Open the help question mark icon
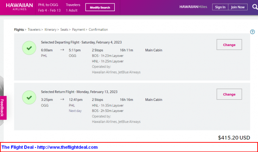Viewport: 258px width, 152px height. click(x=252, y=32)
